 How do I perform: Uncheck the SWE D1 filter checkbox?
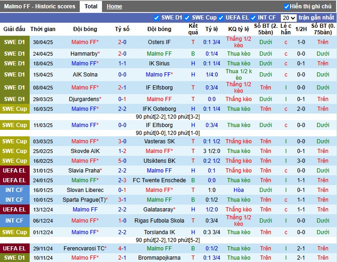coord(157,18)
